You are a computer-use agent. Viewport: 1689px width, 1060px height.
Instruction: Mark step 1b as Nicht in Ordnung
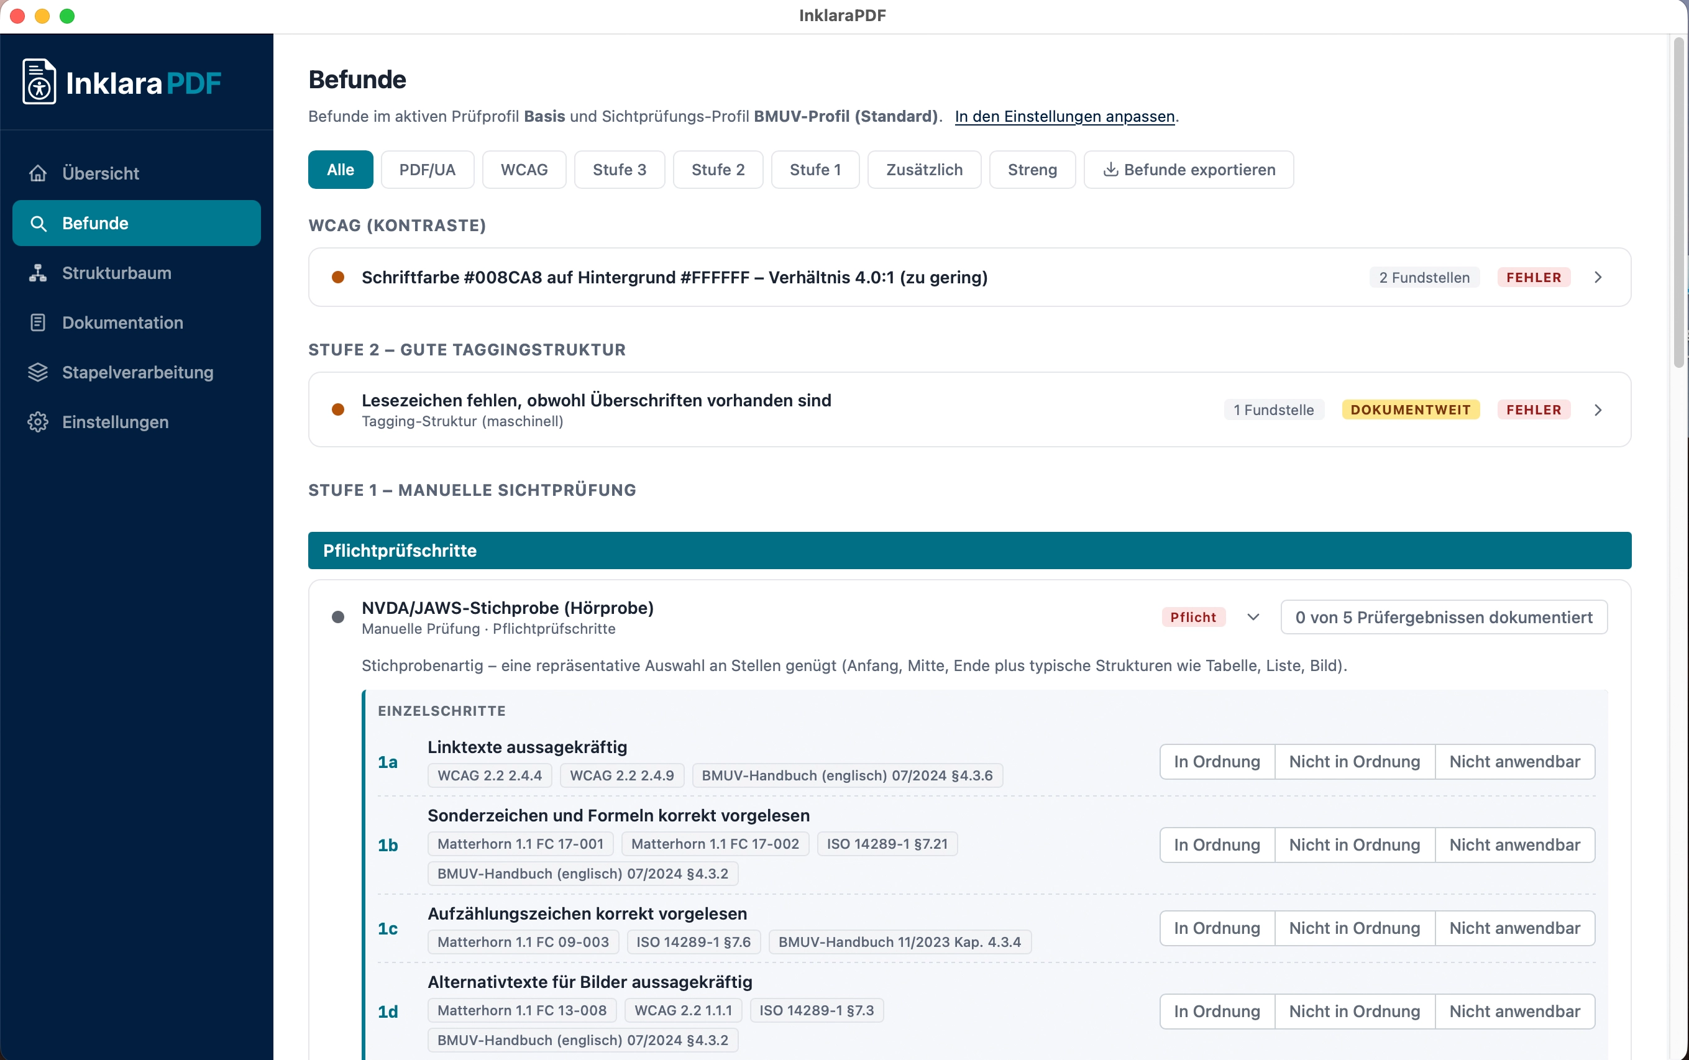[x=1355, y=845]
